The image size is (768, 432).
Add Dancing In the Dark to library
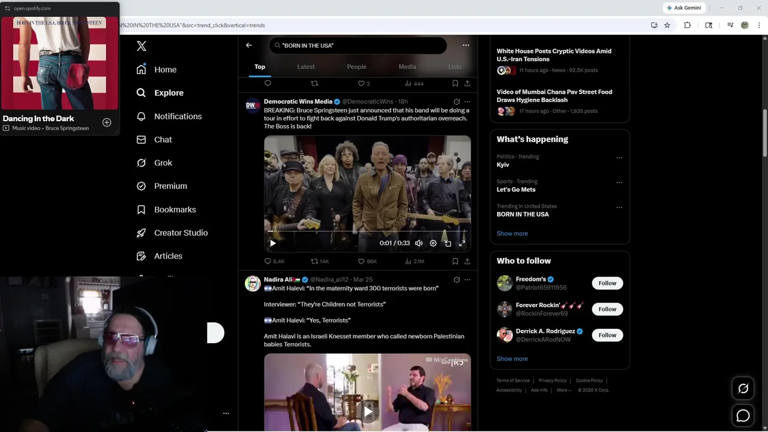(x=107, y=122)
